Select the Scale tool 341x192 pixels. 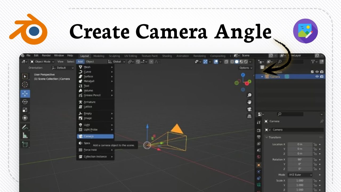coord(25,110)
